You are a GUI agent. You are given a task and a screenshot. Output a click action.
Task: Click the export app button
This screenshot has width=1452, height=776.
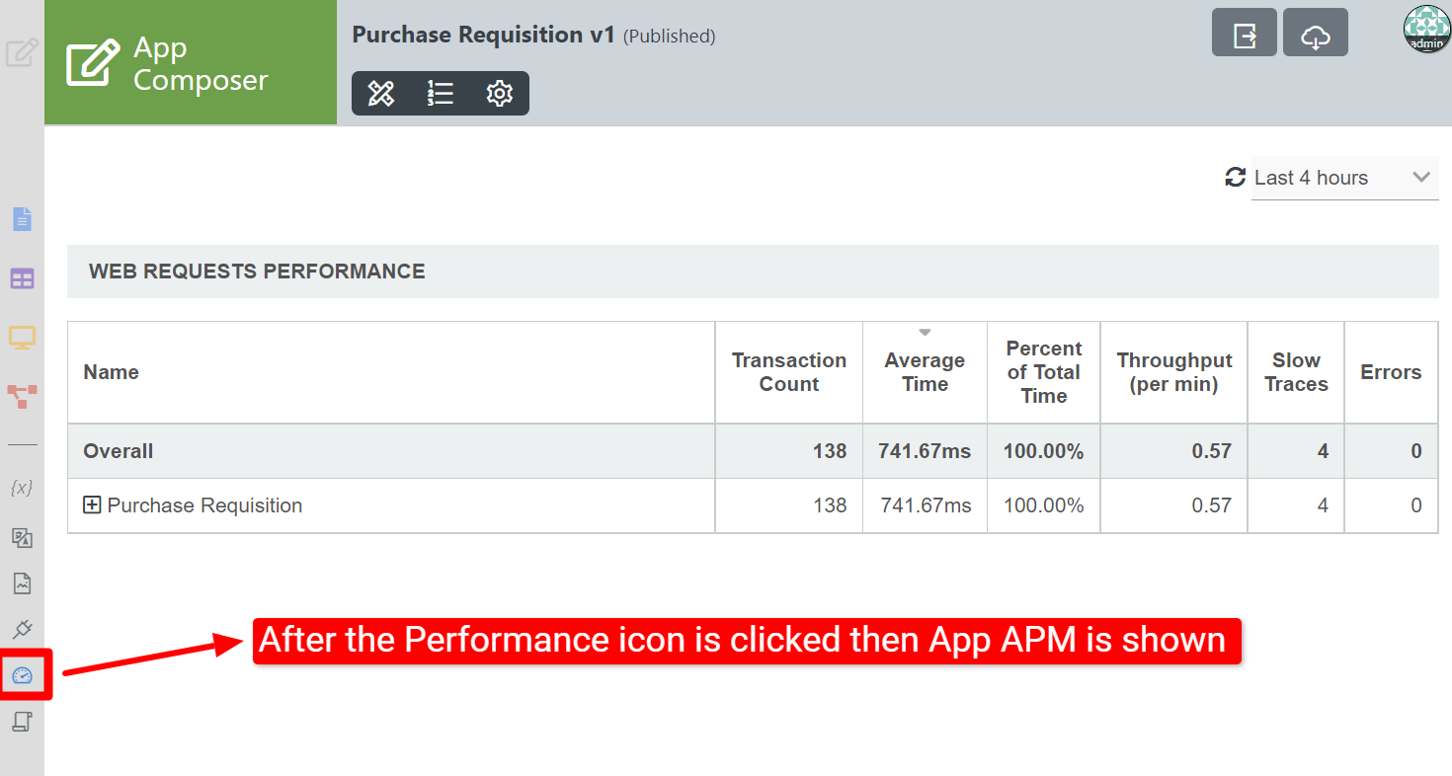tap(1245, 37)
